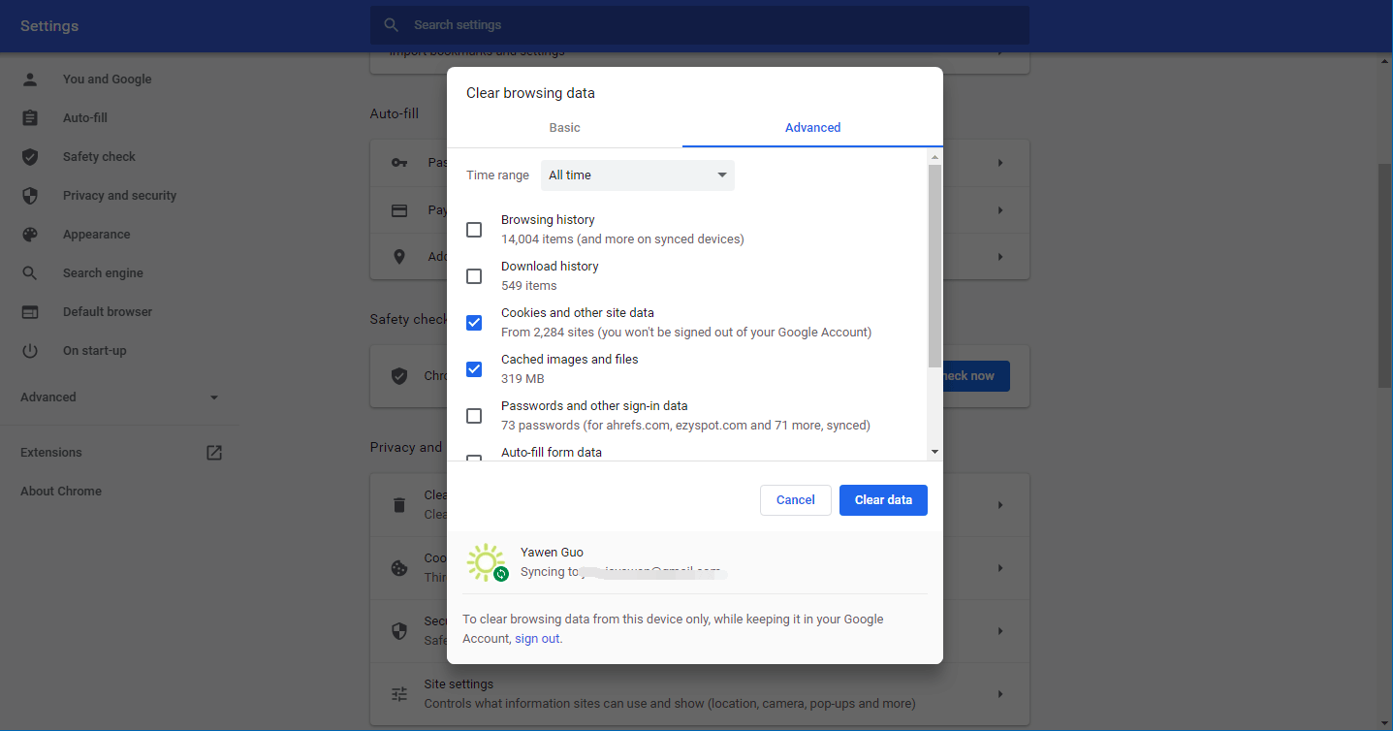Screen dimensions: 1393x731
Task: Uncheck Cookies and other site data
Action: pos(474,323)
